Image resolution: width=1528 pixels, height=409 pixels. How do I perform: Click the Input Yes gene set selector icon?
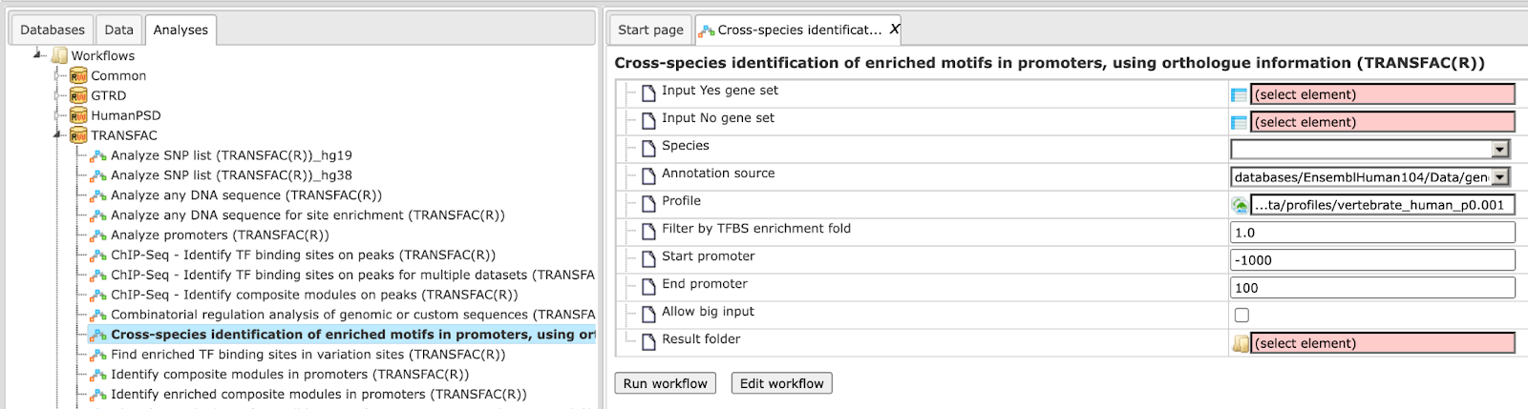tap(1239, 94)
